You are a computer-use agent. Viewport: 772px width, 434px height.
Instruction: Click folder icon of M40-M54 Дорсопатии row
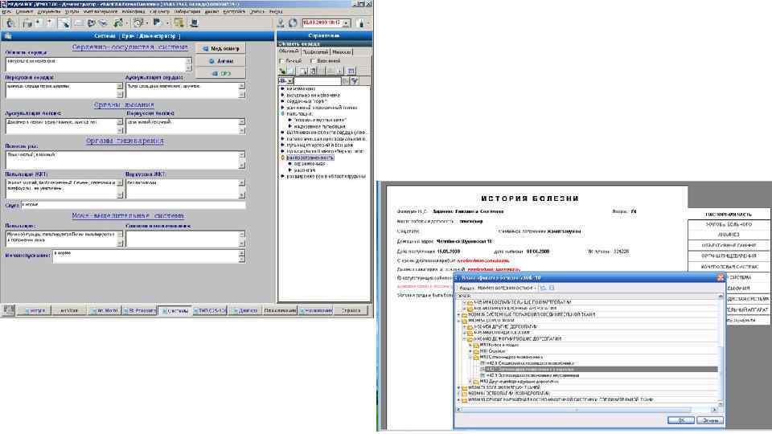[x=464, y=321]
